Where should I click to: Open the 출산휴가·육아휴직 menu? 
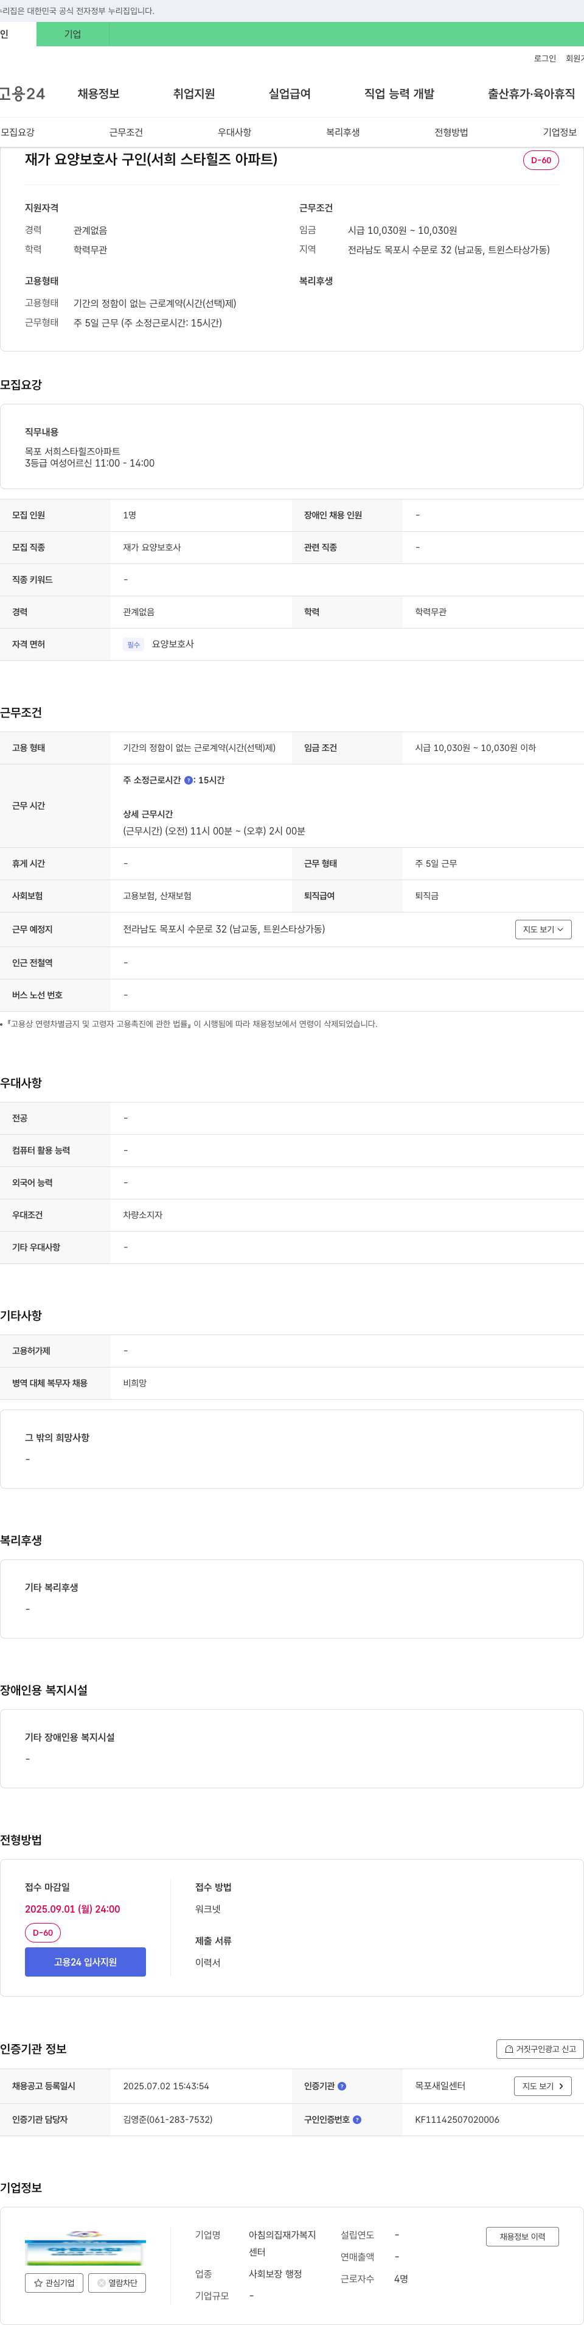pyautogui.click(x=531, y=94)
